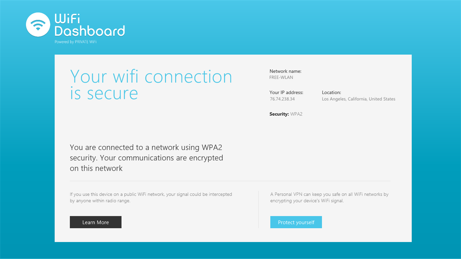Click the Personal VPN information text
This screenshot has width=461, height=259.
(x=329, y=197)
